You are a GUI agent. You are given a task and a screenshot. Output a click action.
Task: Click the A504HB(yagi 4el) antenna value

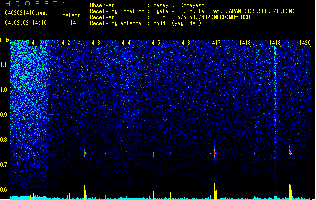[x=177, y=23]
